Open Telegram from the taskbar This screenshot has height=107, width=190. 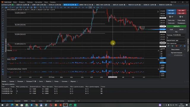[x=31, y=105]
